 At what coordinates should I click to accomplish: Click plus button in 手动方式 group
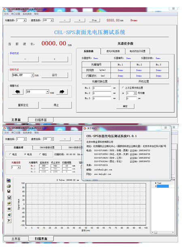[55, 59]
